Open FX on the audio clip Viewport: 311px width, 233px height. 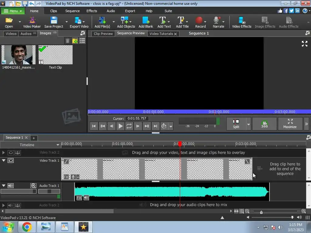79,198
